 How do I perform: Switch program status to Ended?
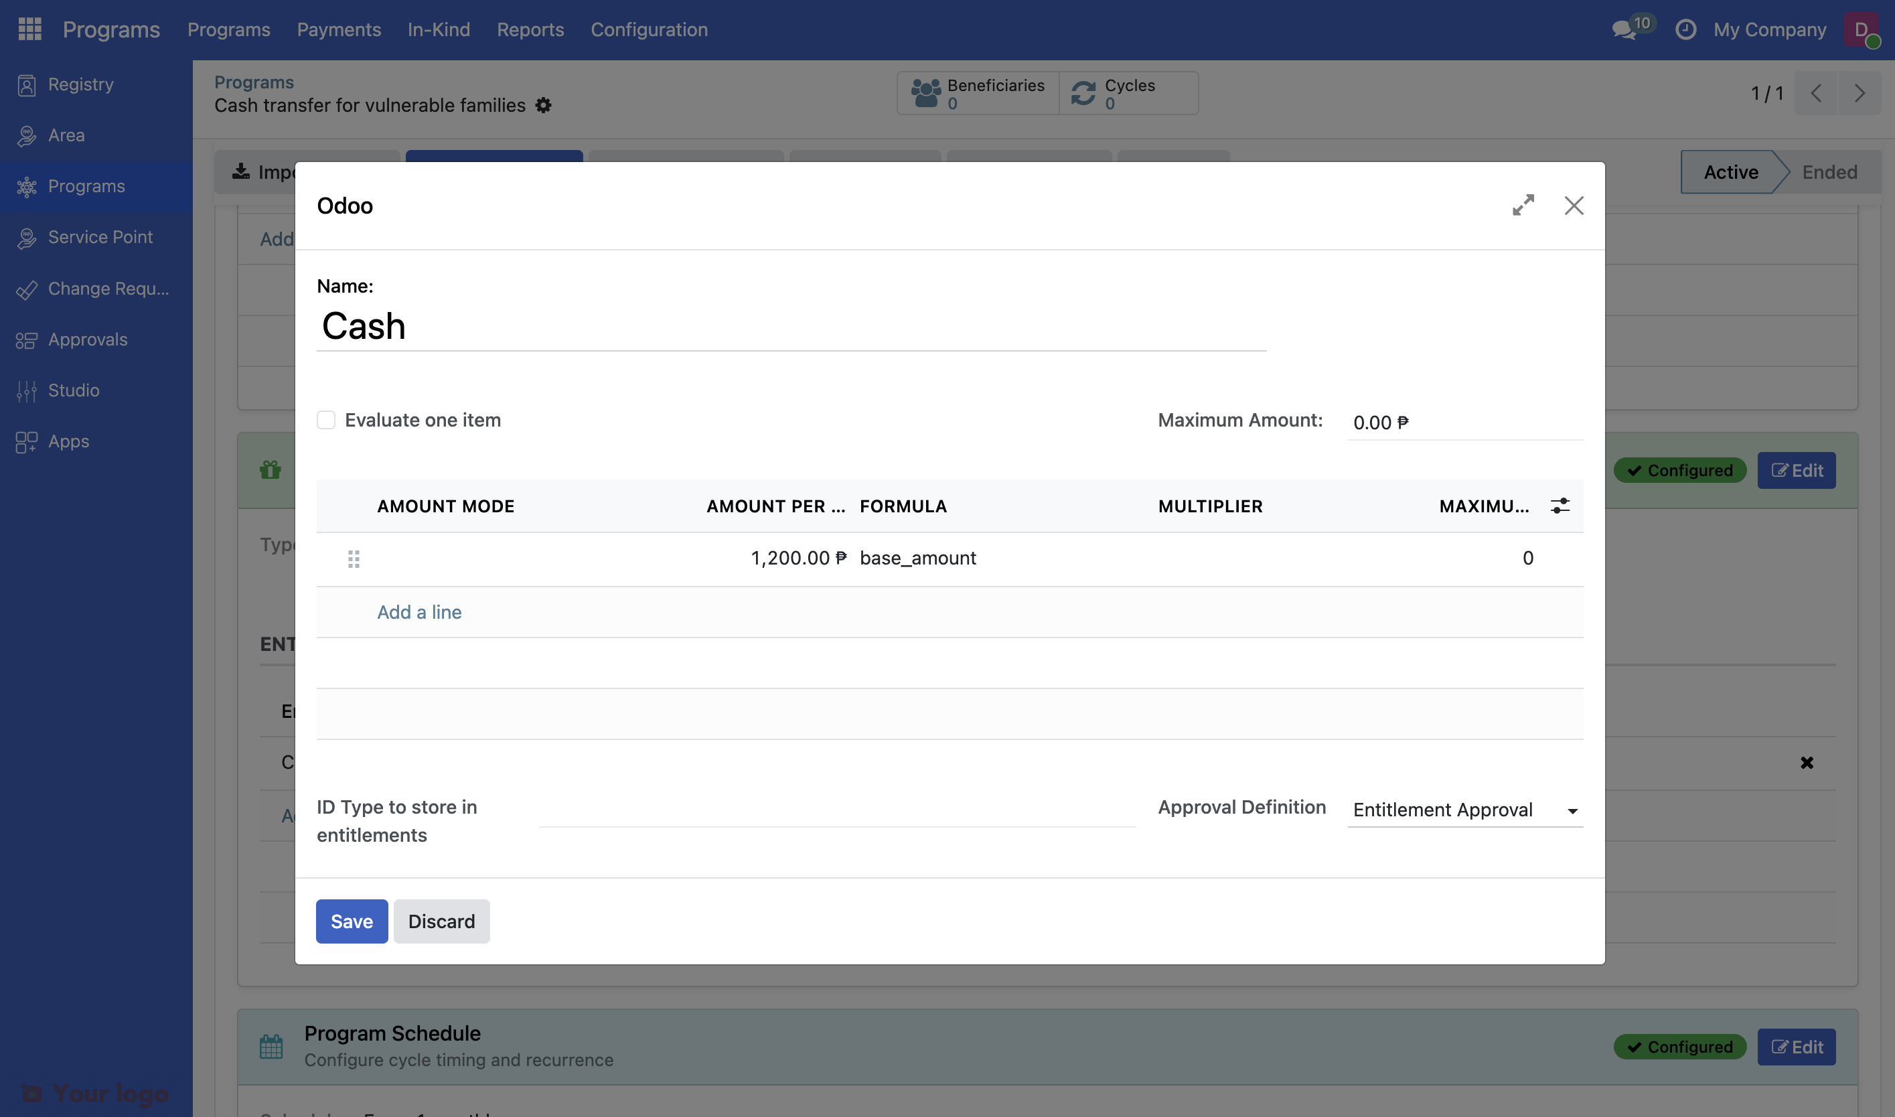(1829, 172)
